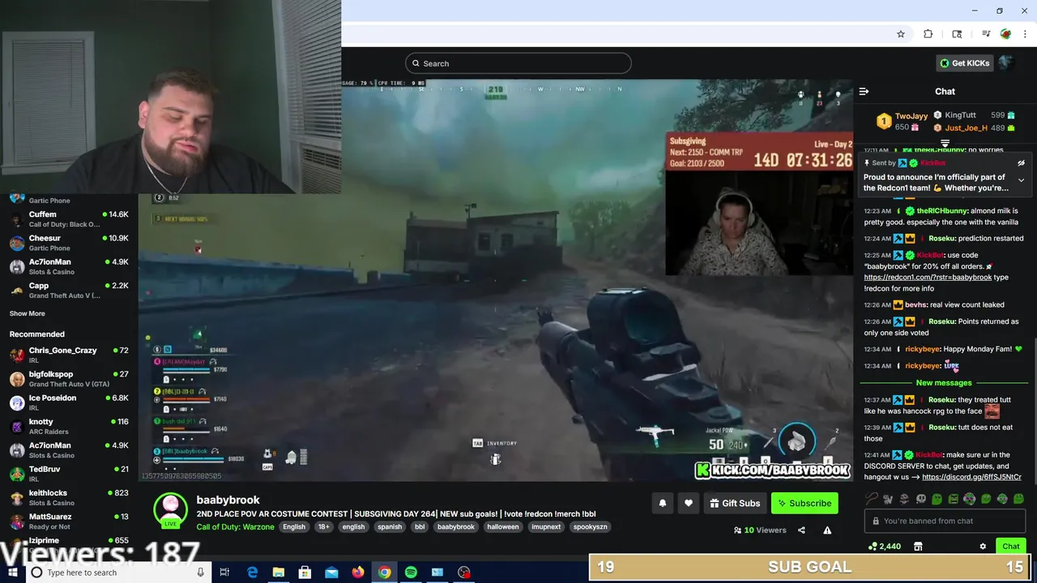The width and height of the screenshot is (1037, 583).
Task: Report stream via warning triangle icon
Action: coord(827,530)
